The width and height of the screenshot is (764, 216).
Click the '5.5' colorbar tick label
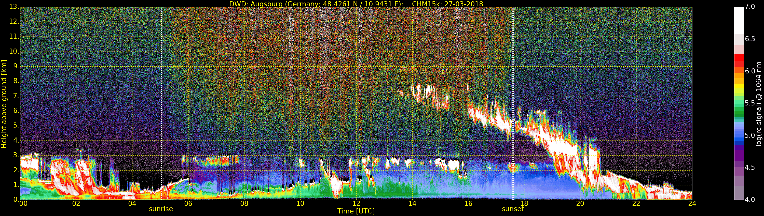point(750,103)
